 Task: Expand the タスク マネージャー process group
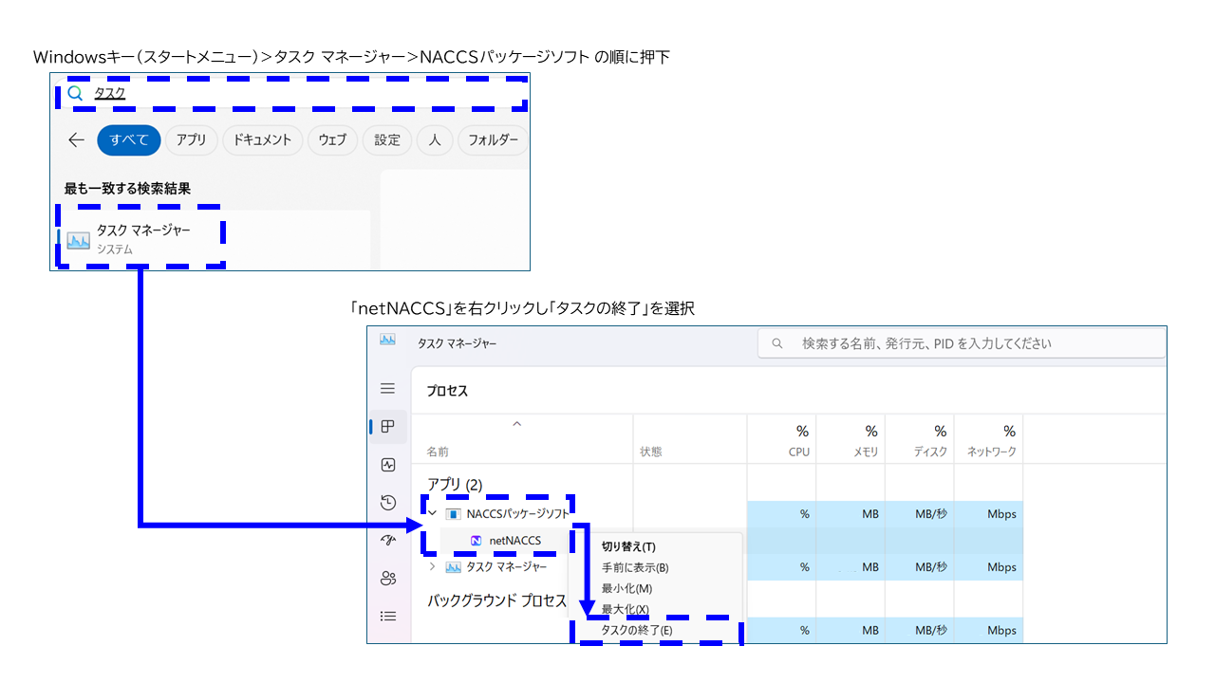[x=433, y=567]
